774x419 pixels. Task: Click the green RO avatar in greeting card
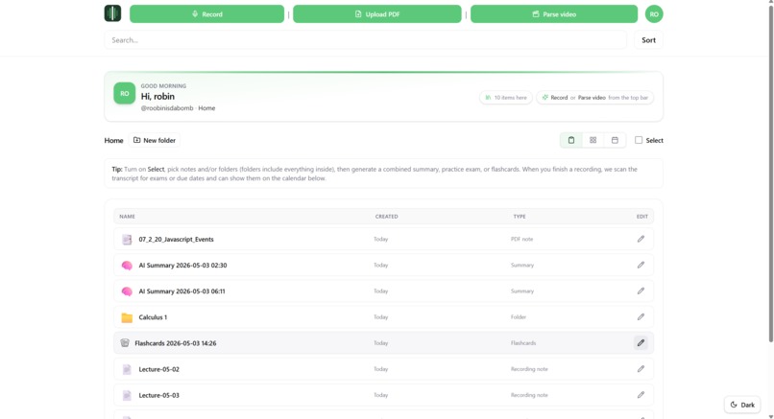pos(125,93)
